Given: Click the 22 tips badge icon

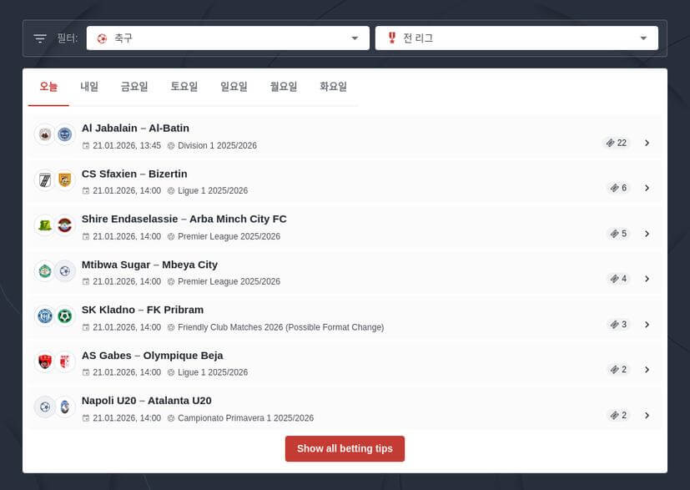Looking at the screenshot, I should [x=612, y=143].
